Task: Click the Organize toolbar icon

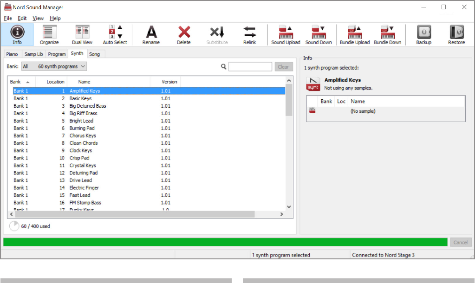Action: 49,35
